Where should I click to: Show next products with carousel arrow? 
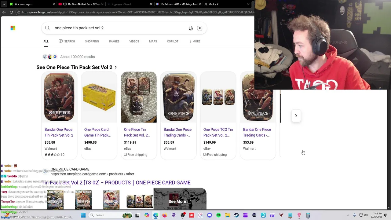(296, 116)
